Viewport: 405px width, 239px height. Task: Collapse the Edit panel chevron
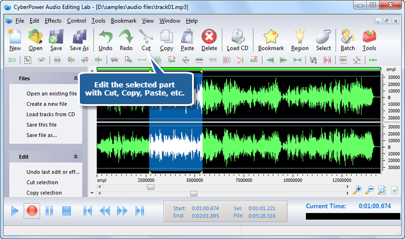point(76,157)
